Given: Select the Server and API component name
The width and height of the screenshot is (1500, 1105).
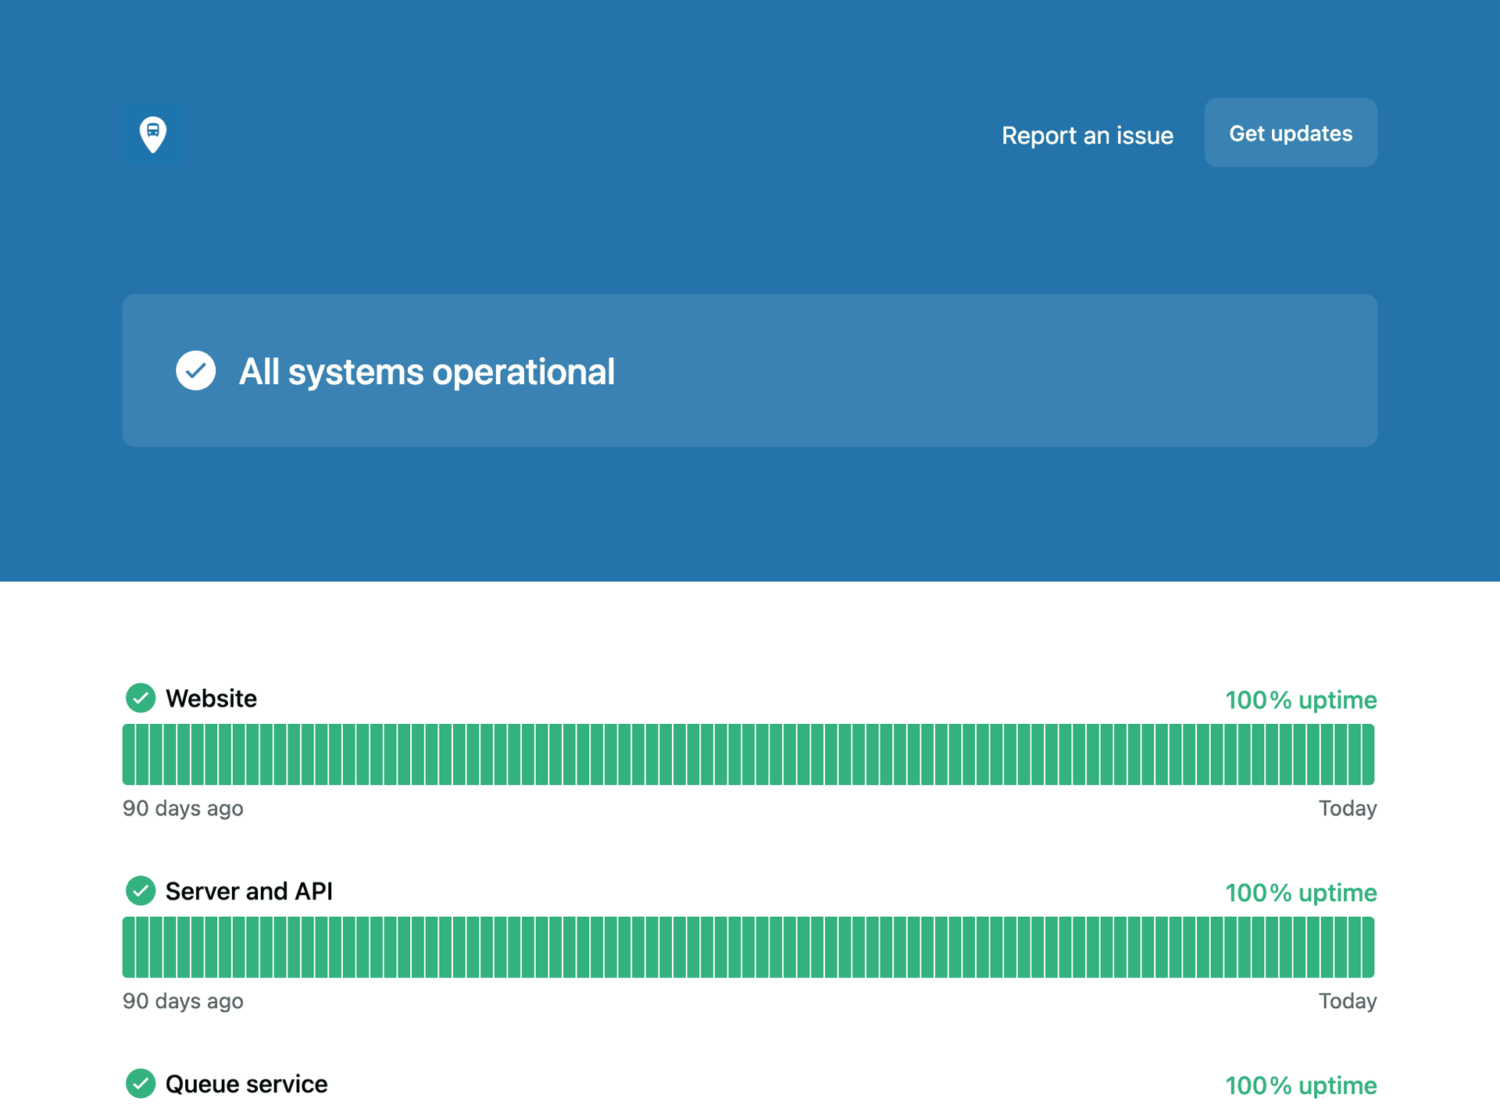Looking at the screenshot, I should pos(248,891).
